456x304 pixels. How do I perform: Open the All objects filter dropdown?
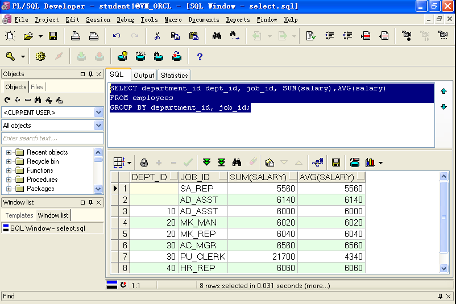pos(98,126)
